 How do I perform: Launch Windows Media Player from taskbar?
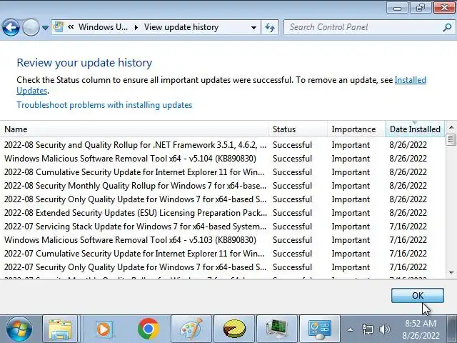pyautogui.click(x=104, y=329)
